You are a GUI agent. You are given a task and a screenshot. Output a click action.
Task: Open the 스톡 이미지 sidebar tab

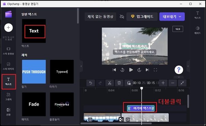click(x=9, y=66)
